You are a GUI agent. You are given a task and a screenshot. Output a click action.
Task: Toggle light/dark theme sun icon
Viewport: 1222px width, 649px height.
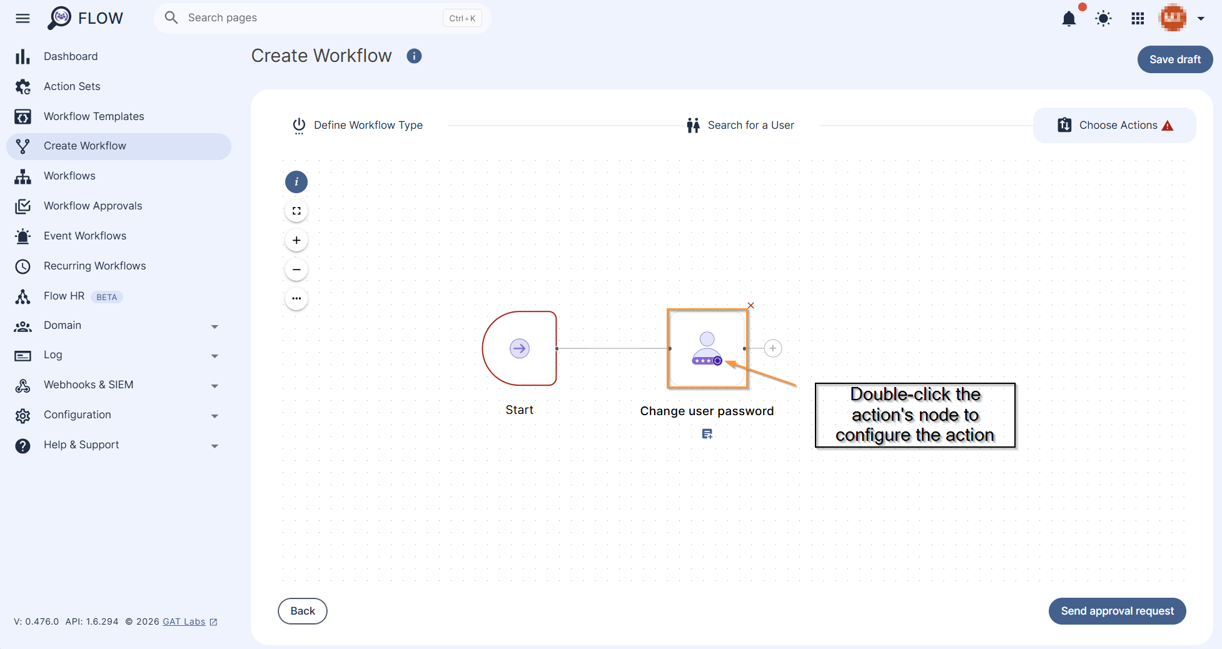(x=1103, y=19)
